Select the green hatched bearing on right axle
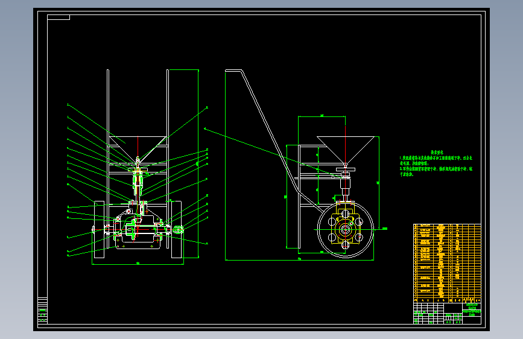The height and width of the screenshot is (339, 523). [x=179, y=229]
